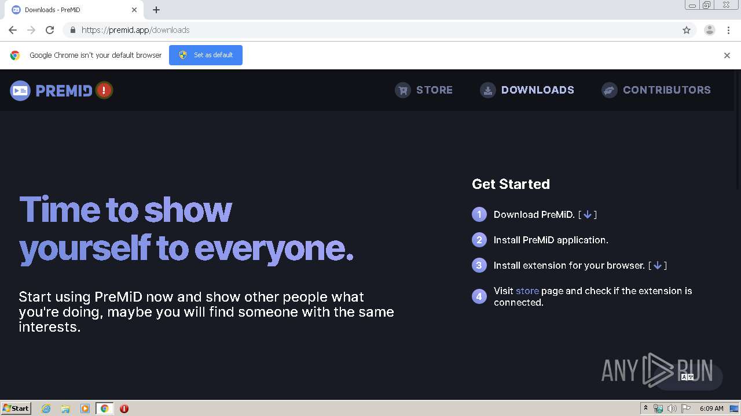Open Windows Explorer folder from taskbar
This screenshot has height=416, width=741.
65,408
